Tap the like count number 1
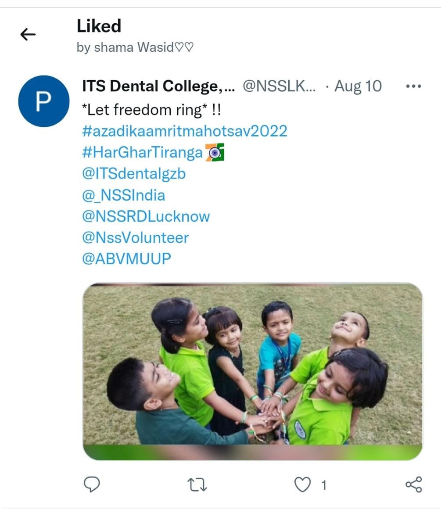This screenshot has height=513, width=441. [324, 485]
